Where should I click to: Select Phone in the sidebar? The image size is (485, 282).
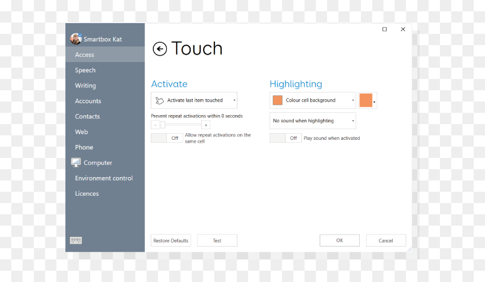(x=105, y=147)
